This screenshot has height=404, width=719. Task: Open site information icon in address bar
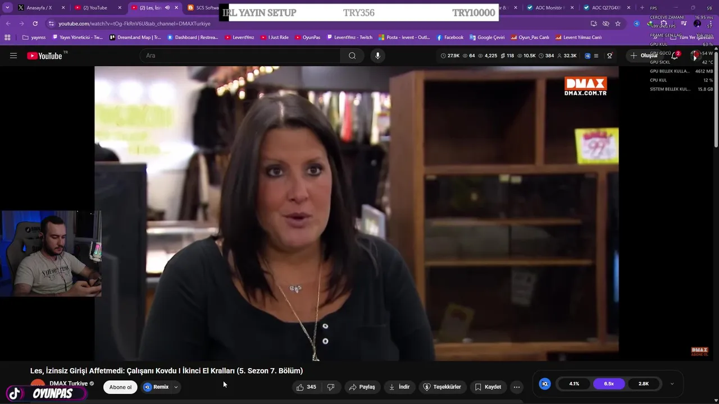tap(51, 24)
